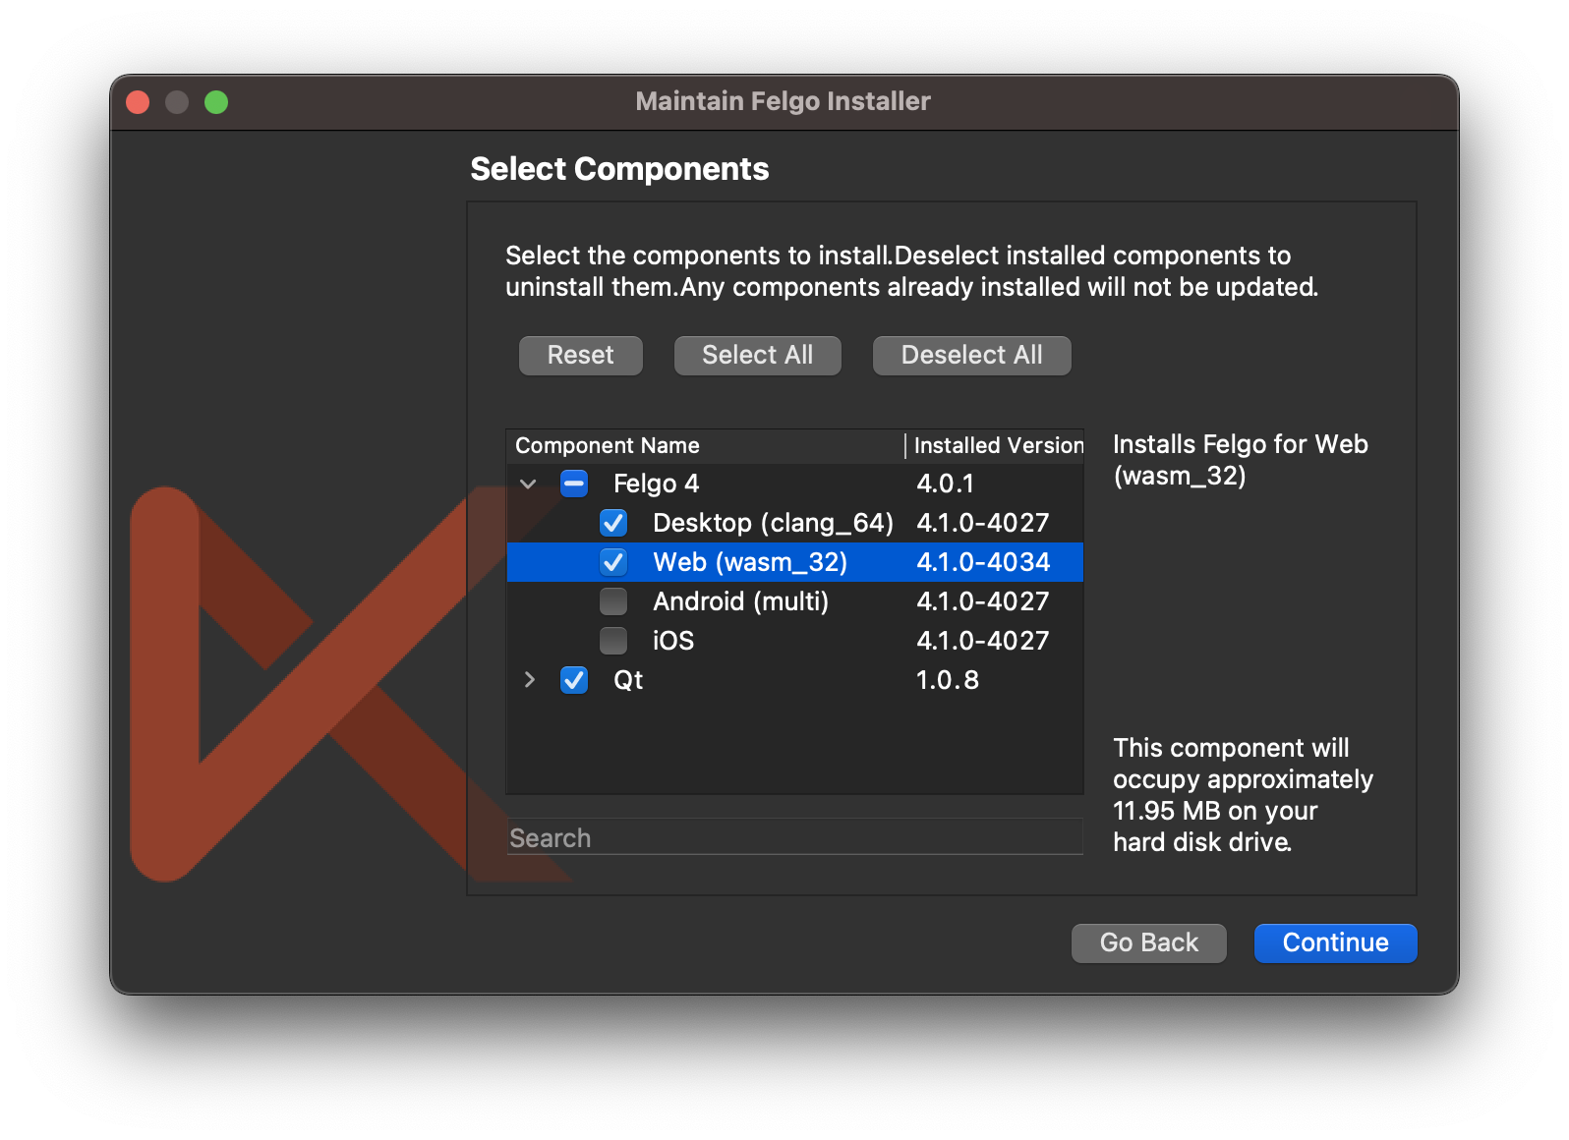Collapse the Felgo 4 tree node
The width and height of the screenshot is (1569, 1140).
click(x=529, y=484)
